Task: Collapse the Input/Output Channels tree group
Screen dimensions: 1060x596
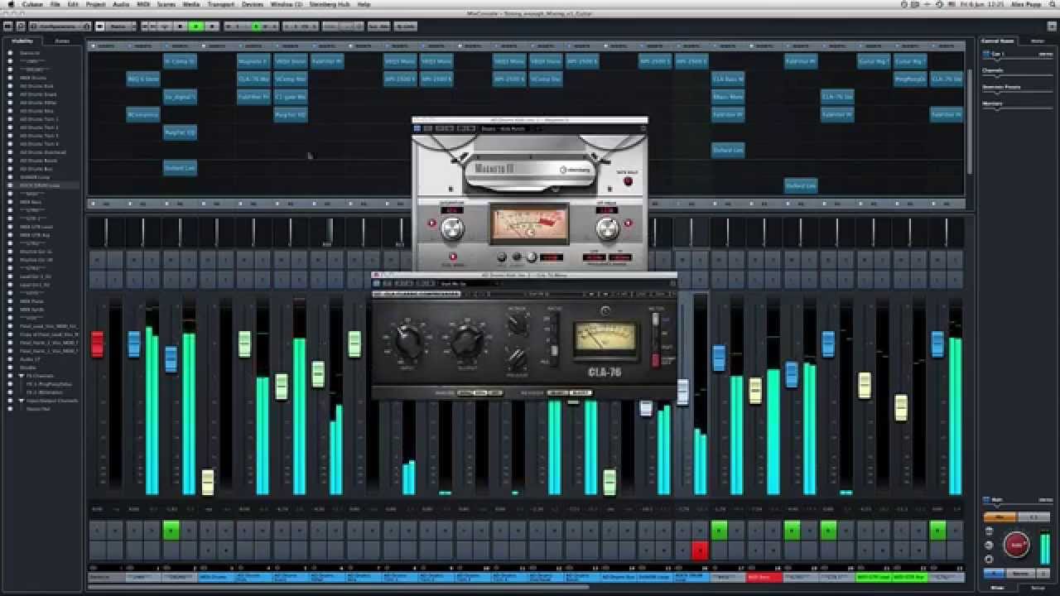Action: pos(22,401)
